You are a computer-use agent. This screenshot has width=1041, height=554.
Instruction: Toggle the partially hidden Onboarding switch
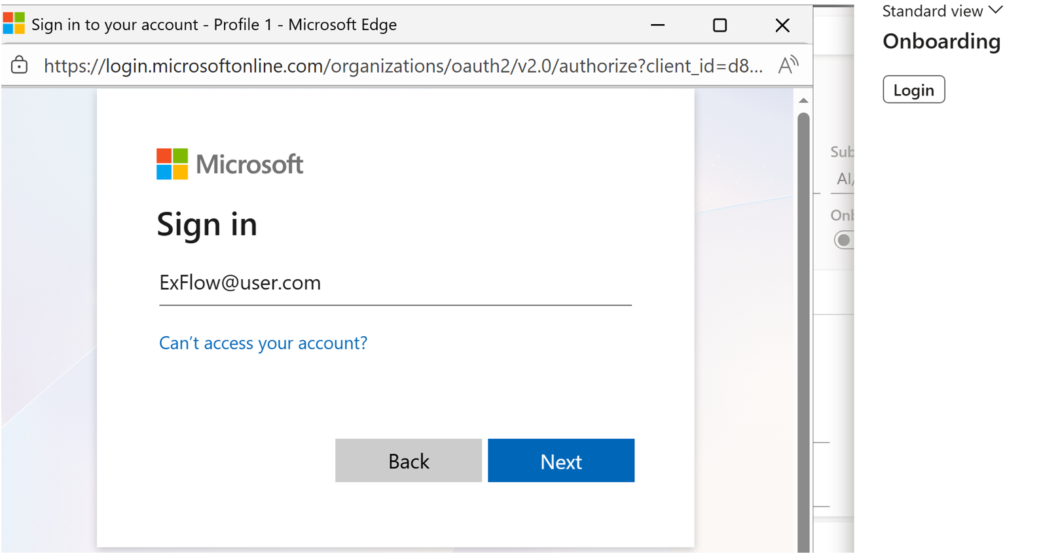point(844,240)
